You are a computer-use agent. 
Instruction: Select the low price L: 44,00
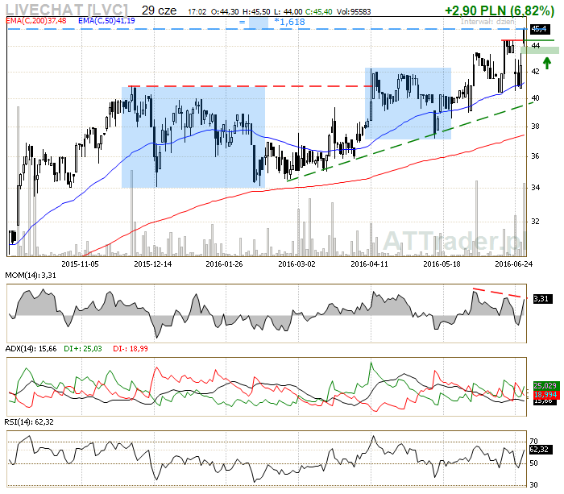[288, 12]
